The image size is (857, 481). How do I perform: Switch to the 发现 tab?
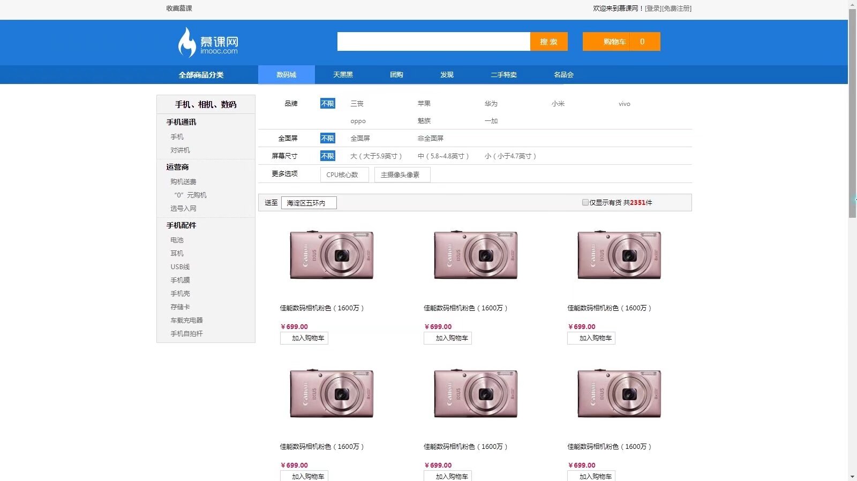click(x=447, y=75)
